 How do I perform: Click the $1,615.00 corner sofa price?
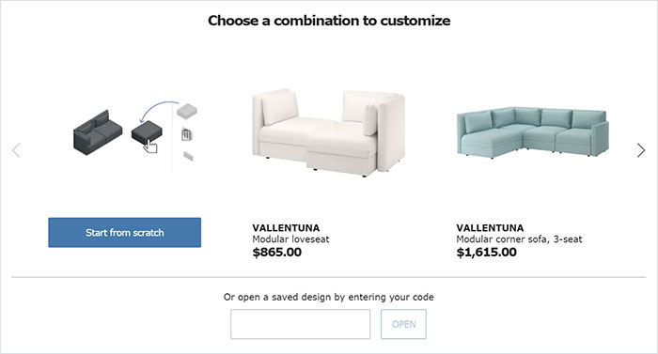(486, 252)
